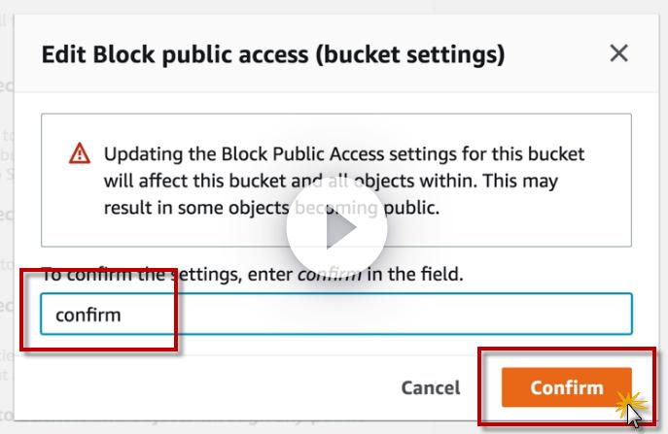Close the Edit Block public access dialog
This screenshot has width=668, height=434.
click(618, 53)
